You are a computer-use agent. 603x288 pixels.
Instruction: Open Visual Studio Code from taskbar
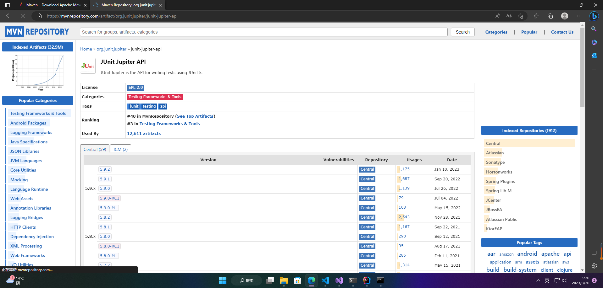[325, 280]
